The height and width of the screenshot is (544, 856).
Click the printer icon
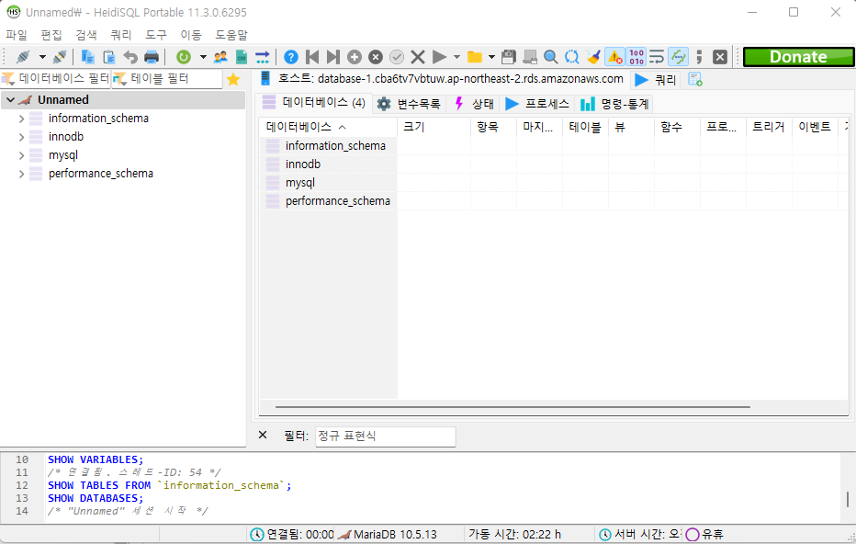click(x=152, y=57)
